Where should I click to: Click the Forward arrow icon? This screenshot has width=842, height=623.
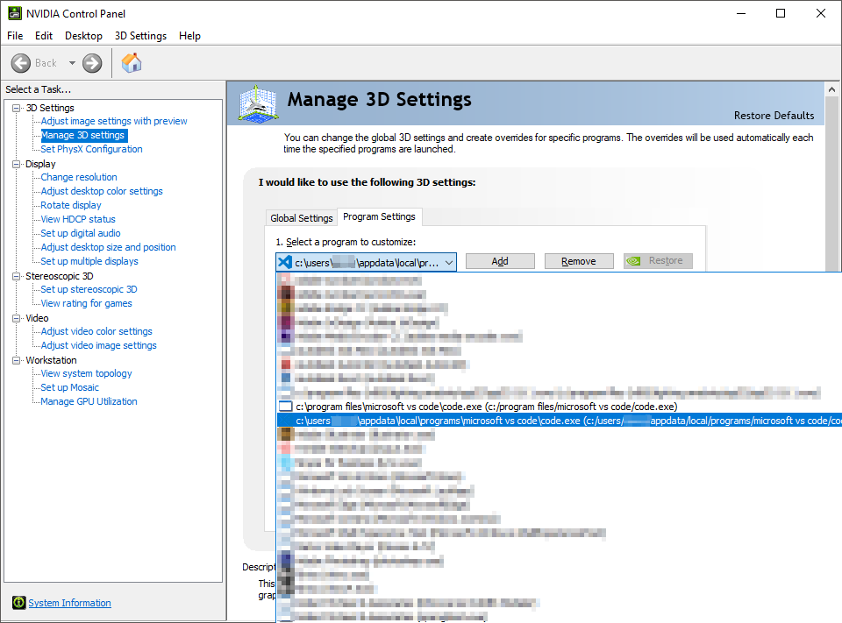(x=92, y=63)
